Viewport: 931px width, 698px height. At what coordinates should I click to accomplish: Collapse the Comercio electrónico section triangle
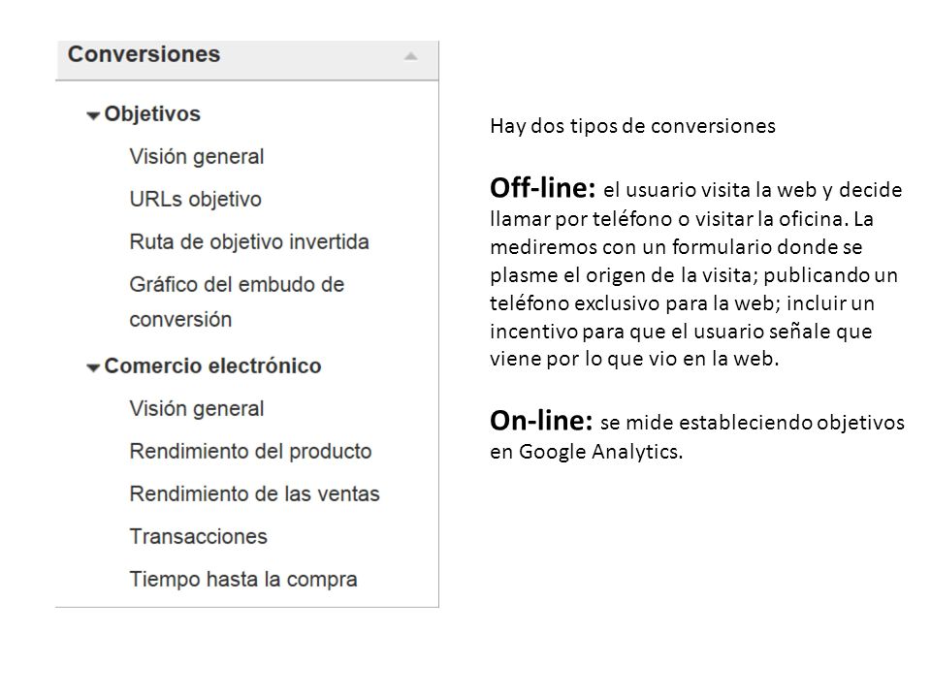click(93, 368)
